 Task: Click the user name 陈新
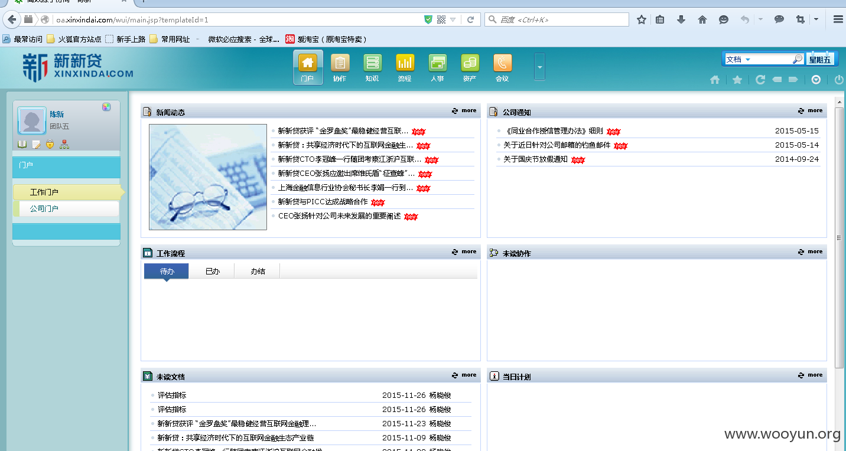point(57,115)
